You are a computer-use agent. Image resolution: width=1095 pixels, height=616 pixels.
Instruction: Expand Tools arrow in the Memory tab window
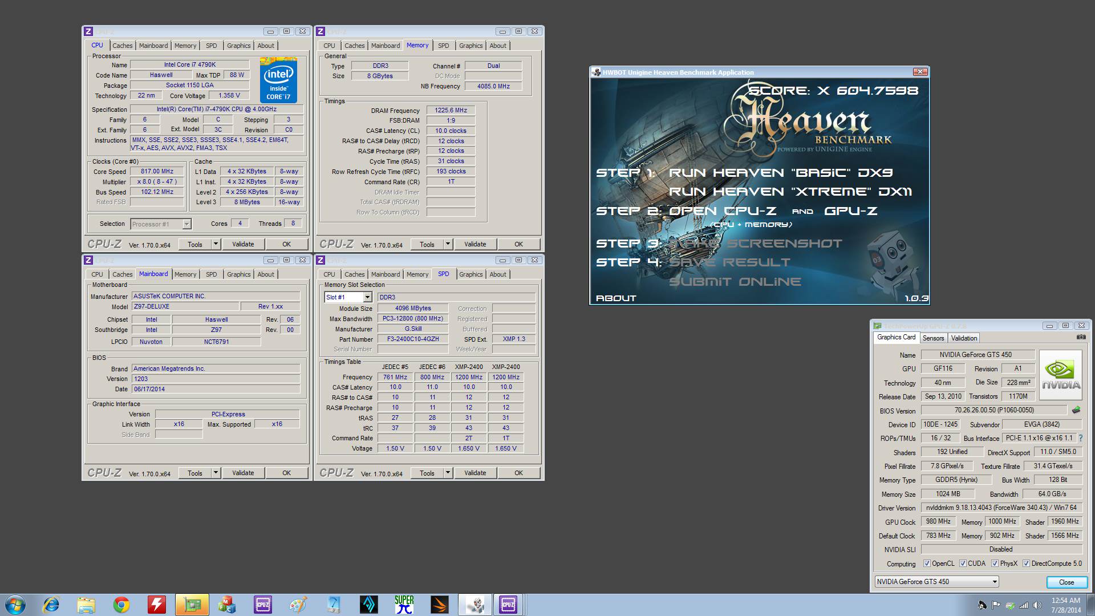[x=448, y=244]
